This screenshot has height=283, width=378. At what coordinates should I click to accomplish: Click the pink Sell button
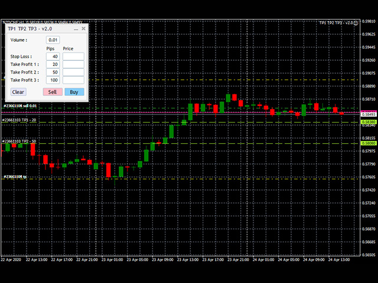coord(53,92)
